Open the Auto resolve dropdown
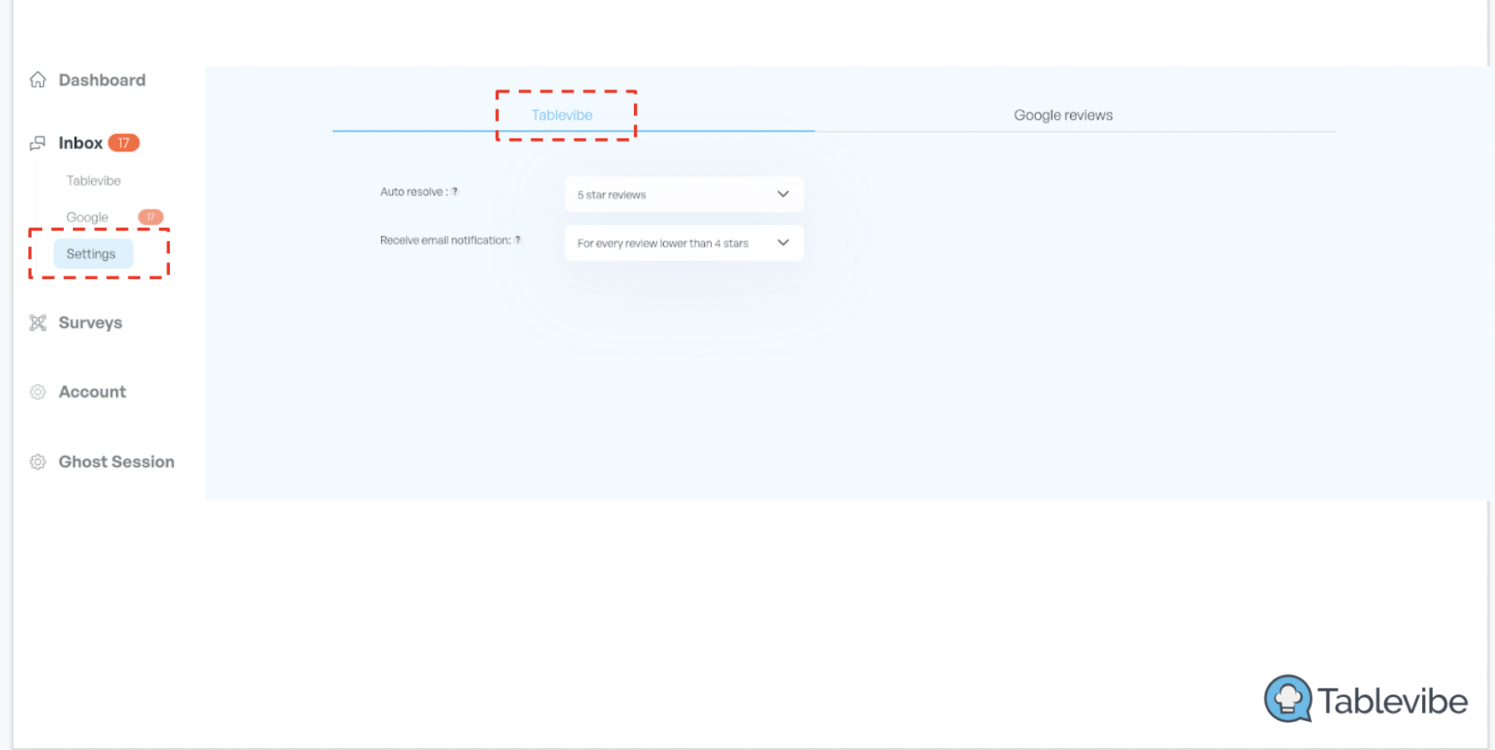The height and width of the screenshot is (750, 1495). click(x=684, y=195)
